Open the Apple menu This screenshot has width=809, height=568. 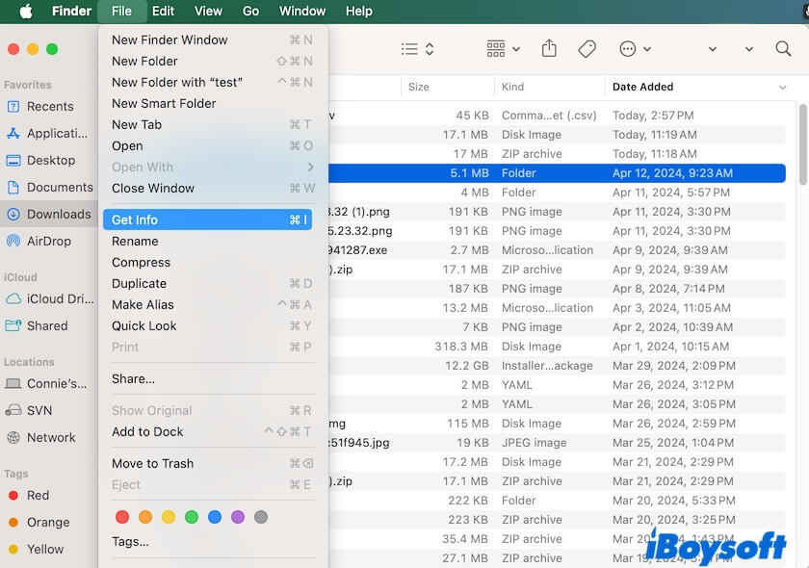26,11
